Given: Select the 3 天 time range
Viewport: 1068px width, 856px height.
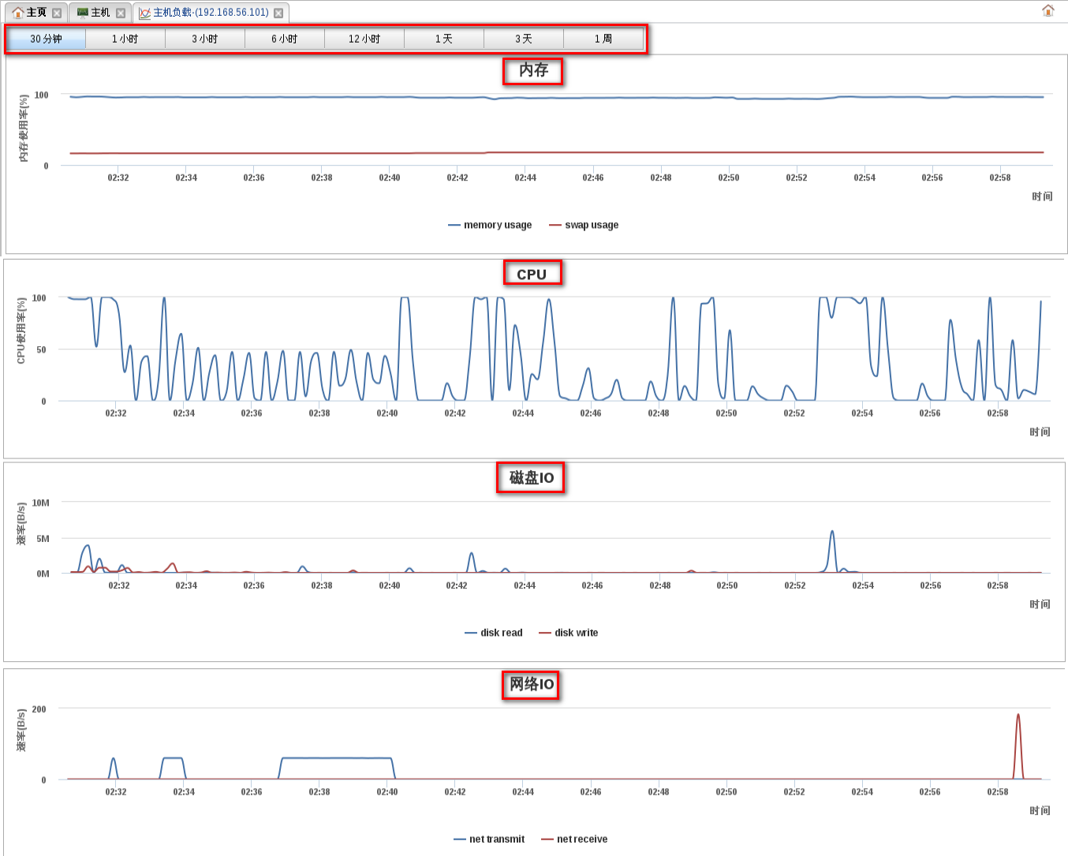Looking at the screenshot, I should pos(523,39).
